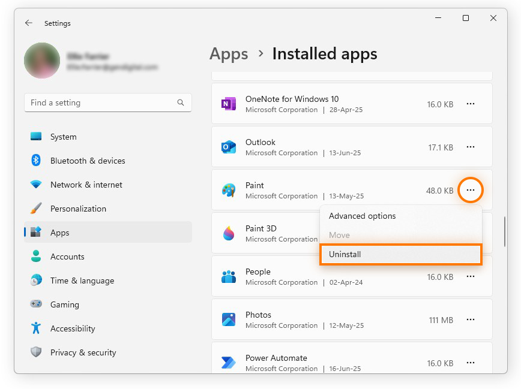The height and width of the screenshot is (389, 521).
Task: Click the OneNote for Windows 10 icon
Action: click(x=229, y=104)
